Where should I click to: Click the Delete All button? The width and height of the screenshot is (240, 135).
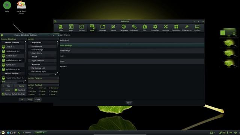[x=20, y=90]
